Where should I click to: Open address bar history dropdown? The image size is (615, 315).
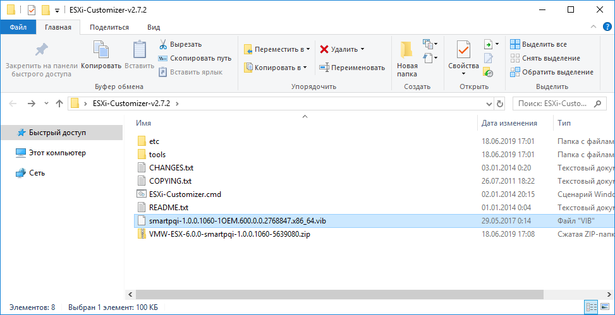[489, 104]
